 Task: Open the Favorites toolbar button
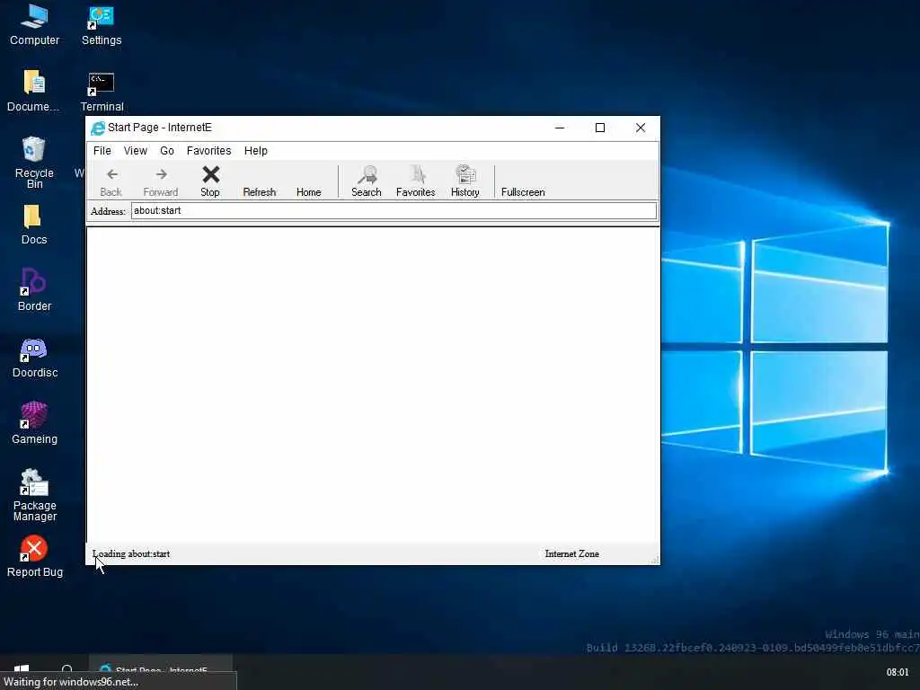click(416, 181)
